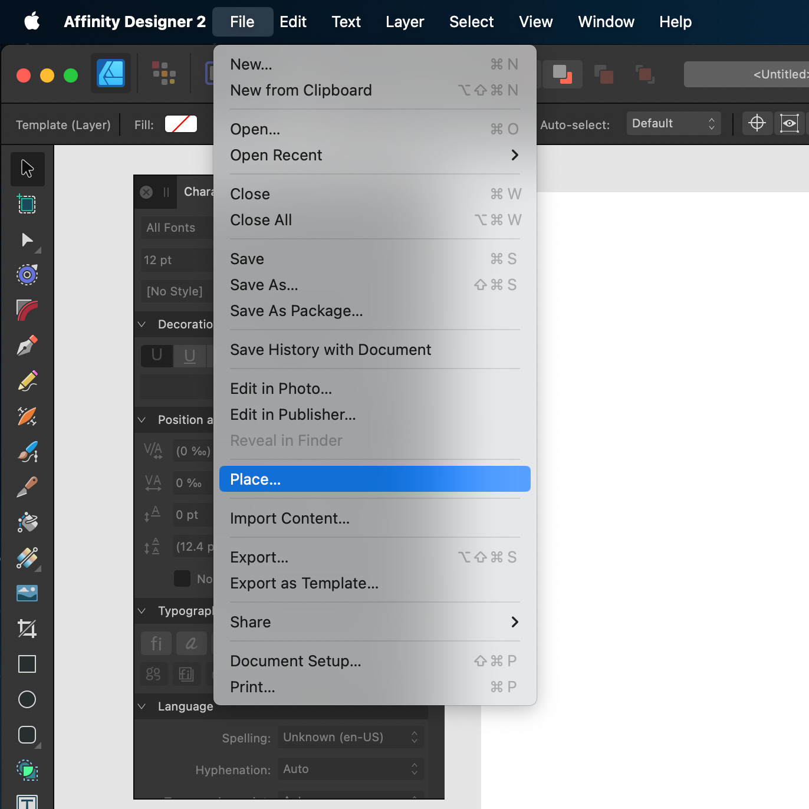Choose Import Content… item
This screenshot has width=809, height=809.
pyautogui.click(x=375, y=518)
